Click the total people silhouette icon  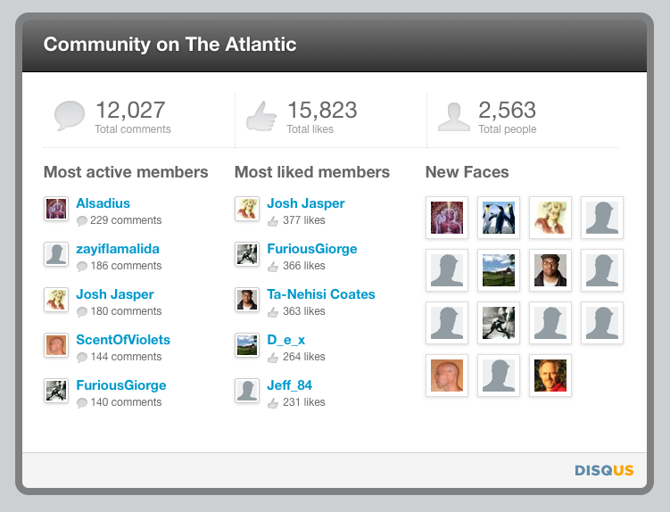click(453, 116)
